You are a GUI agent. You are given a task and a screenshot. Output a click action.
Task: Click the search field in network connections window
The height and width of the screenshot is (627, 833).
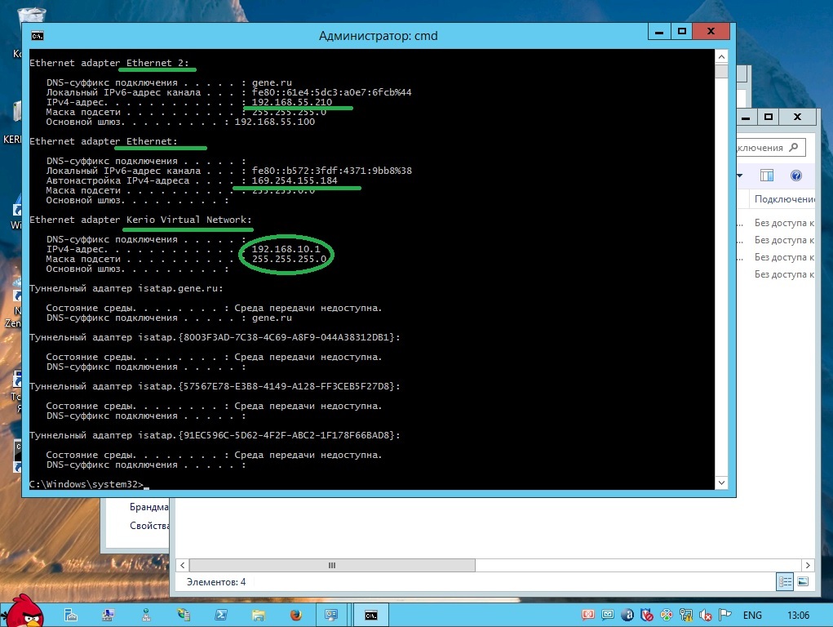click(x=767, y=148)
